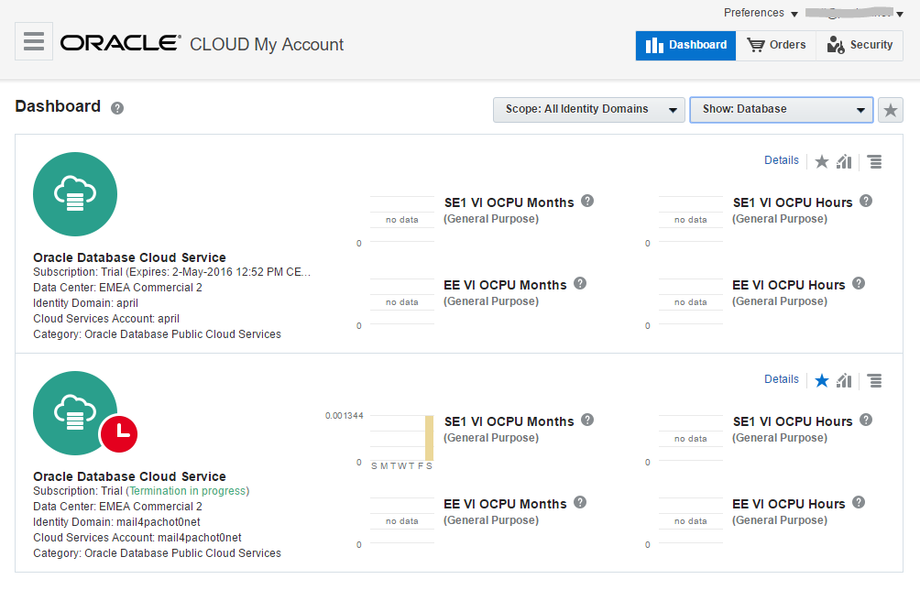The height and width of the screenshot is (590, 920).
Task: Click the Subscription: Trial expiry text for april
Action: pyautogui.click(x=171, y=272)
